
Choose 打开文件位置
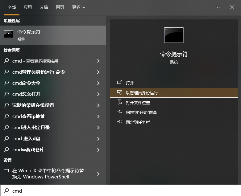click(174, 103)
